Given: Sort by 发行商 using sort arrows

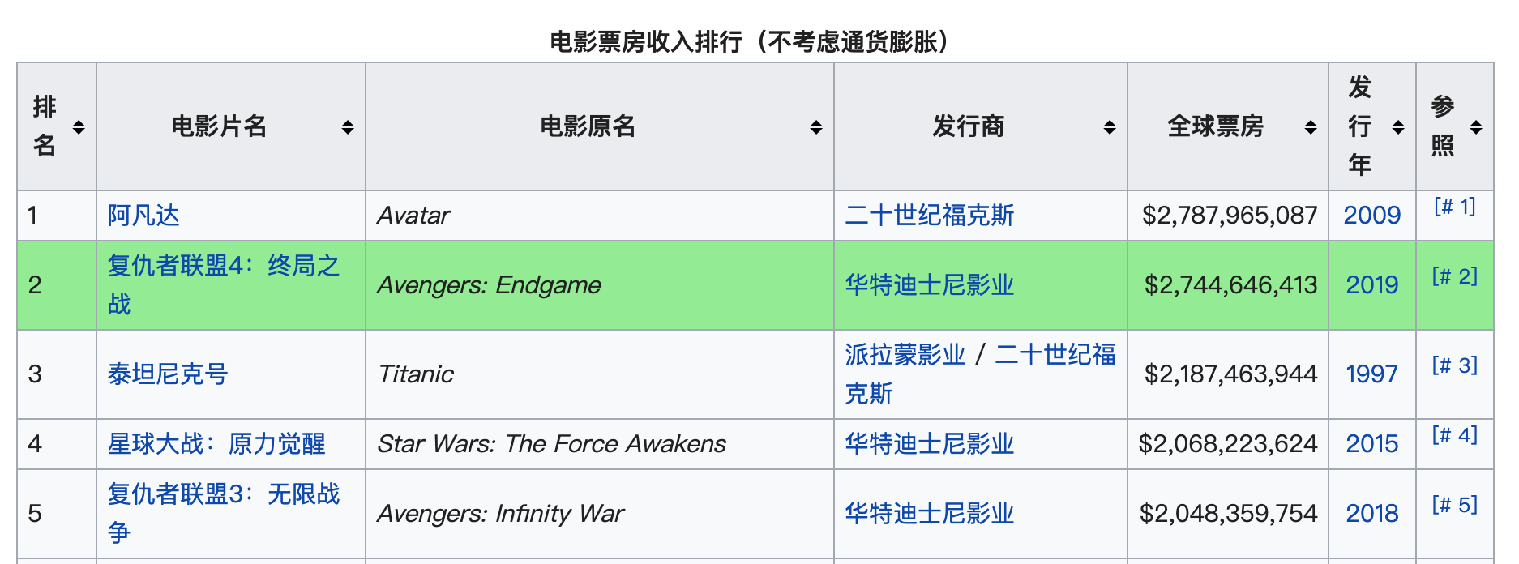Looking at the screenshot, I should pos(1110,127).
